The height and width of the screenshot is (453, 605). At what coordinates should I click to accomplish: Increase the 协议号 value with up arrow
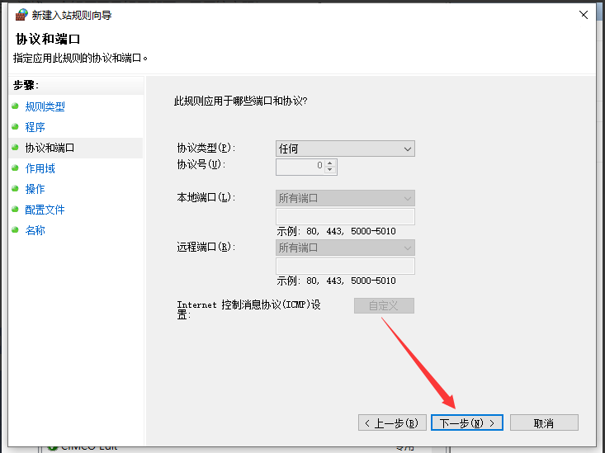point(330,163)
